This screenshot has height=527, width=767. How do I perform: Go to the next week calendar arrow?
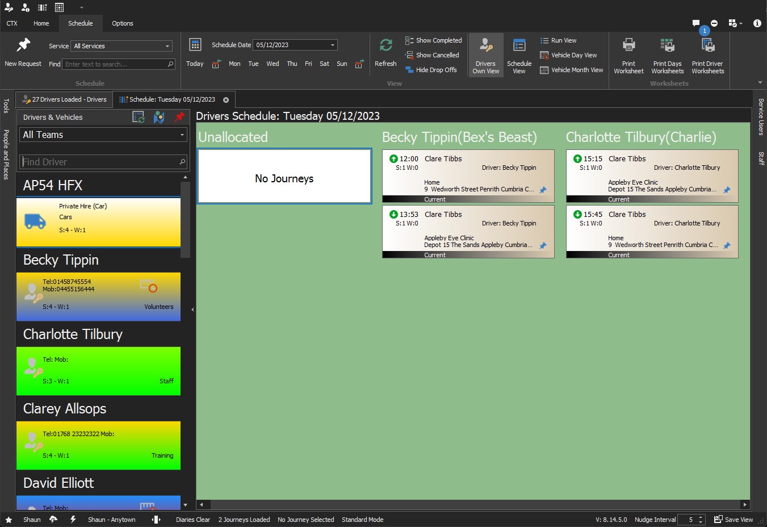(x=359, y=64)
